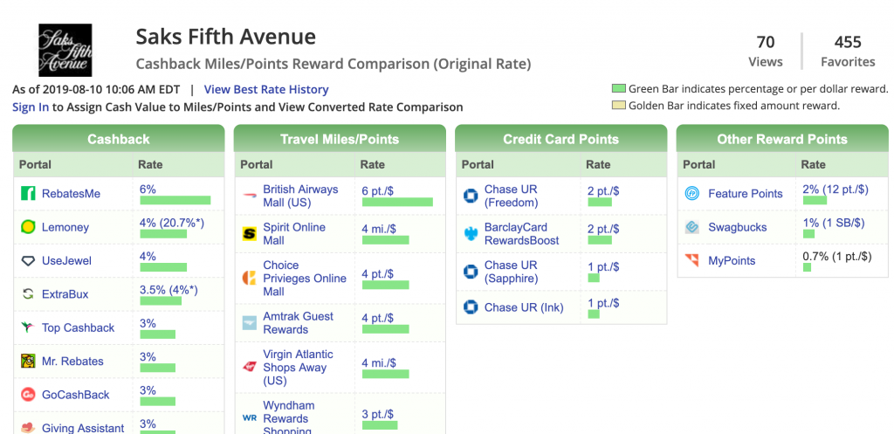
Task: Click the Saks Fifth Avenue logo
Action: [65, 50]
